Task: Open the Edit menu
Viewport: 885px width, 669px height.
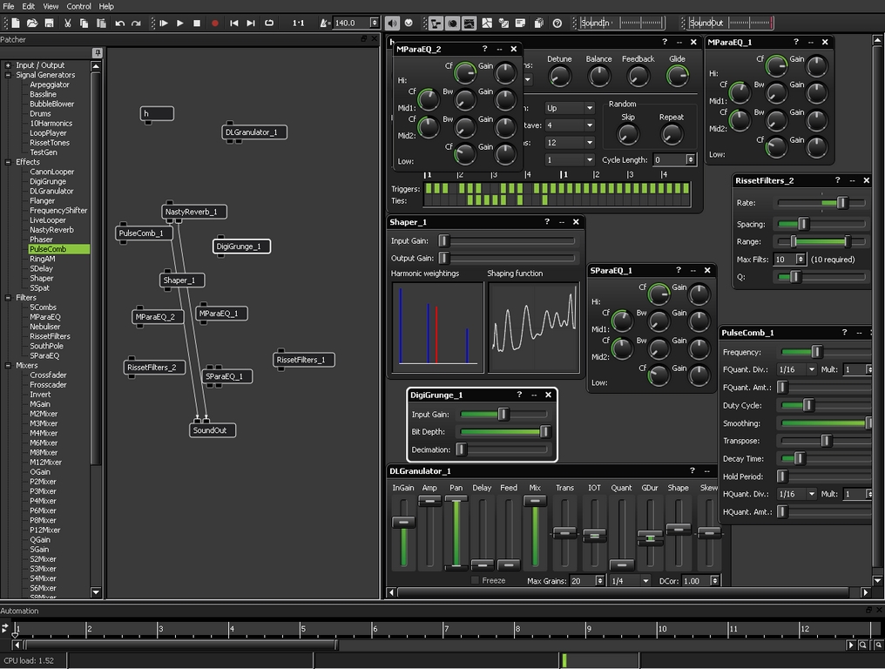Action: (x=29, y=6)
